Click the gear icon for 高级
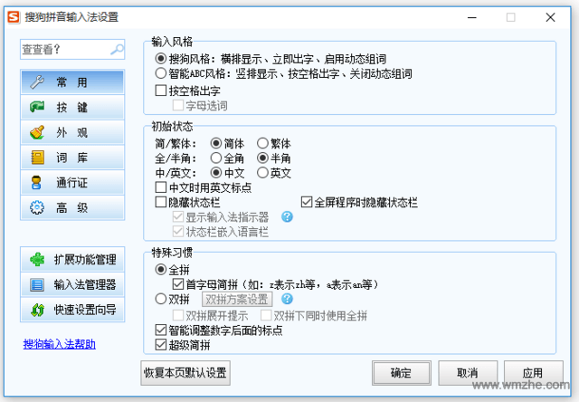The width and height of the screenshot is (579, 402). coord(37,207)
